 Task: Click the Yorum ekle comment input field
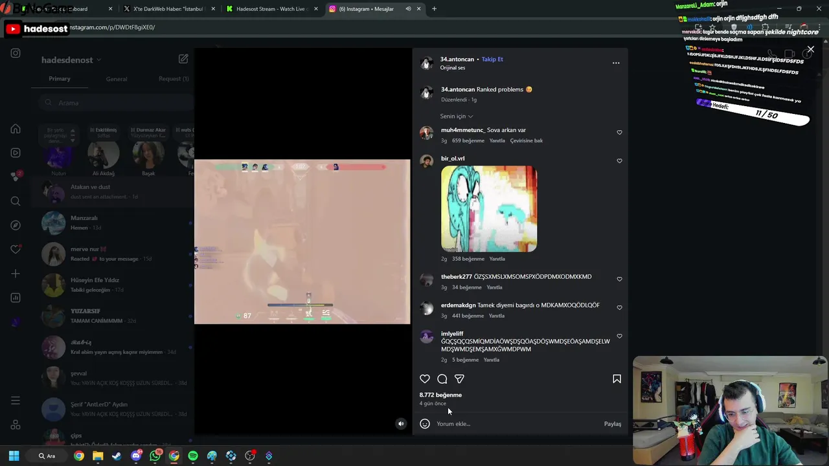pos(518,424)
